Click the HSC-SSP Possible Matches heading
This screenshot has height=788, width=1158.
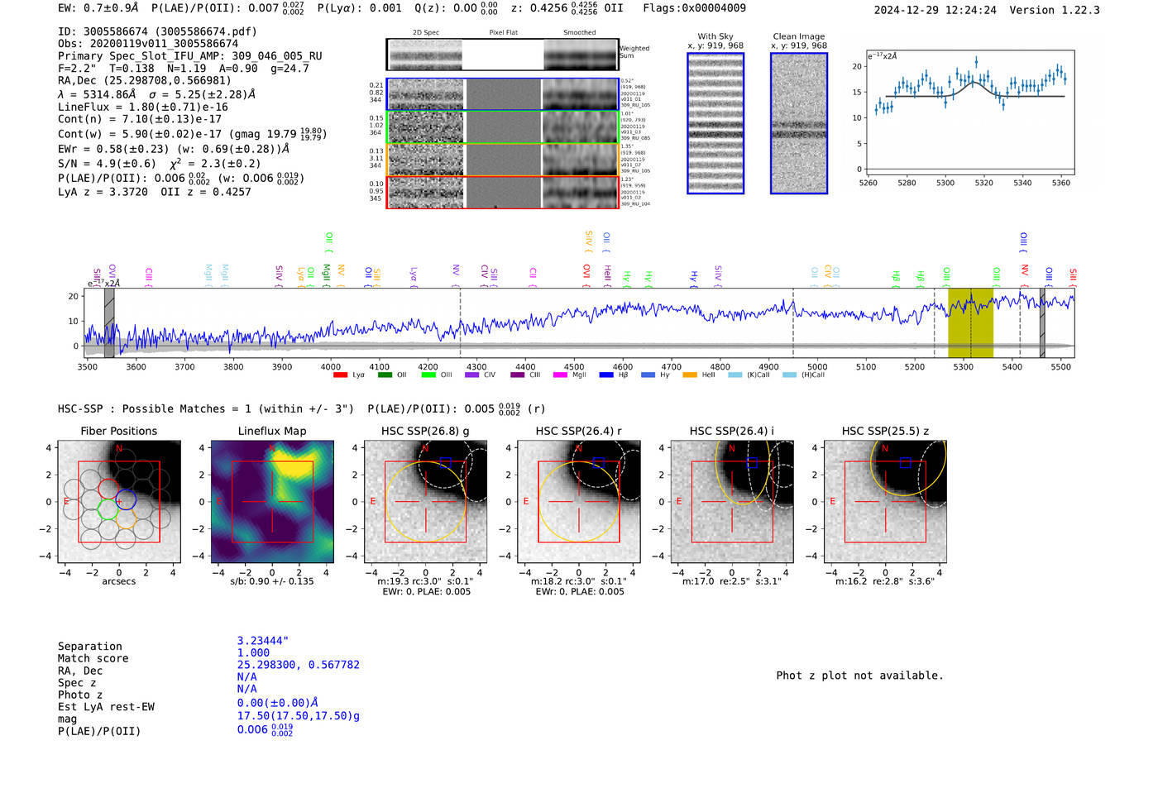[206, 408]
